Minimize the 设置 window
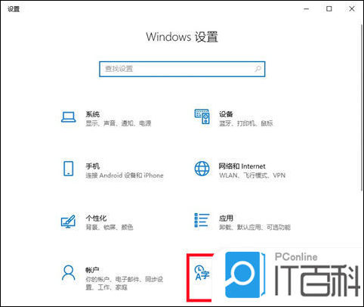The height and width of the screenshot is (307, 364). pyautogui.click(x=307, y=9)
